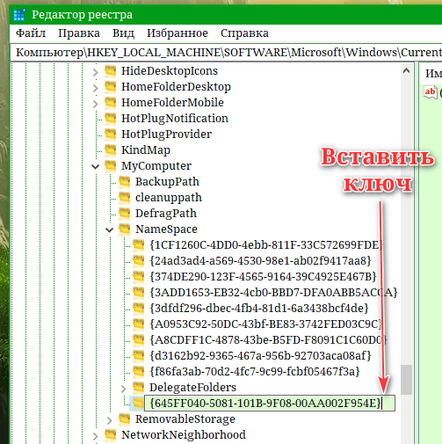Screen dimensions: 442x444
Task: Click the HideDesktopIcons folder icon
Action: (111, 71)
